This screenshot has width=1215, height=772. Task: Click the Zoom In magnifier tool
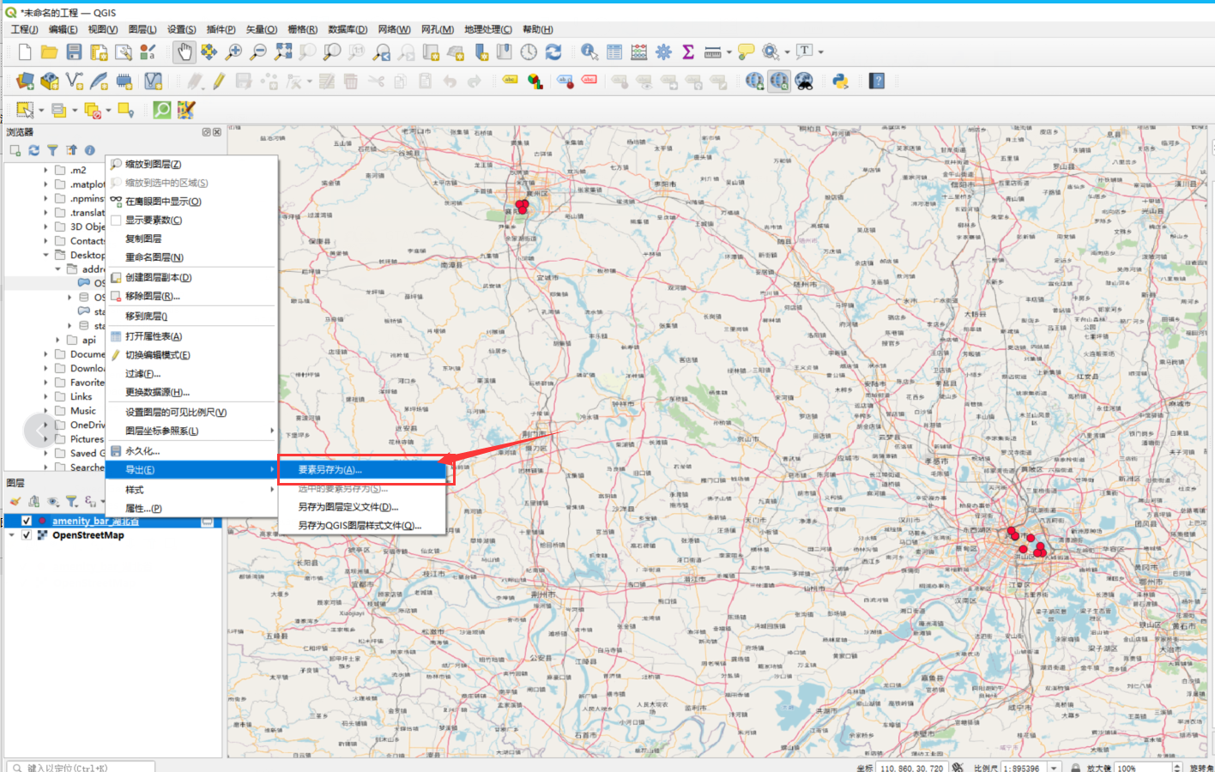[x=233, y=52]
